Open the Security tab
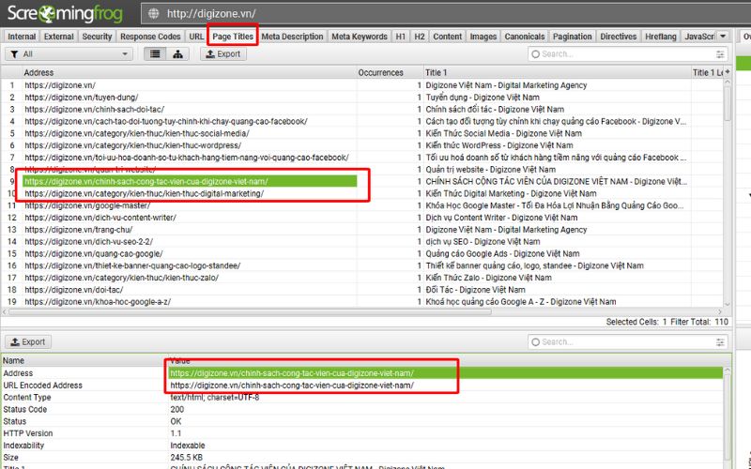This screenshot has width=751, height=469. tap(97, 37)
